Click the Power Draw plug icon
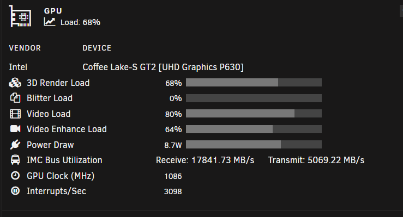This screenshot has height=217, width=403. [15, 145]
